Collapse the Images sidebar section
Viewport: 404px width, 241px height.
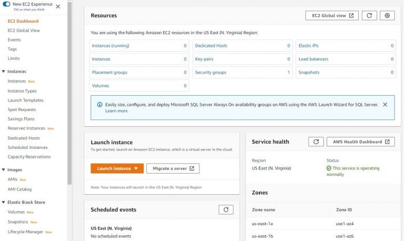tap(3, 169)
